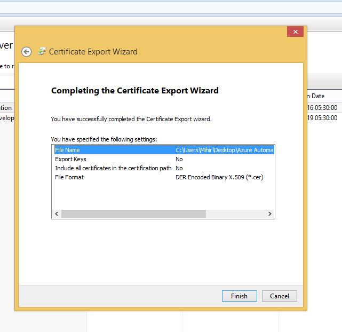This screenshot has height=332, width=342.
Task: Click the file path starting C:\Users\Mihir
Action: (x=225, y=150)
